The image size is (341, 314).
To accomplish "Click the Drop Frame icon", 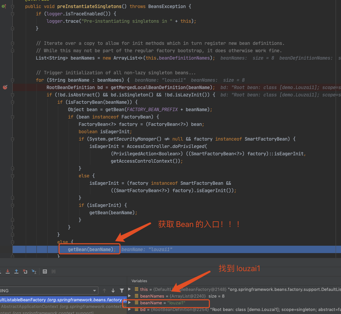I will [25, 271].
